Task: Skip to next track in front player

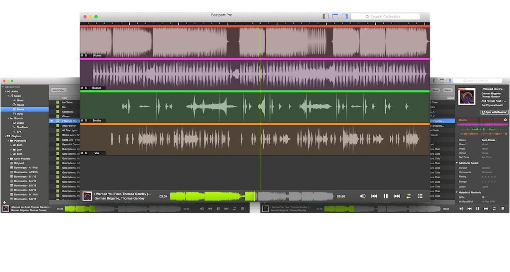Action: coord(397,196)
